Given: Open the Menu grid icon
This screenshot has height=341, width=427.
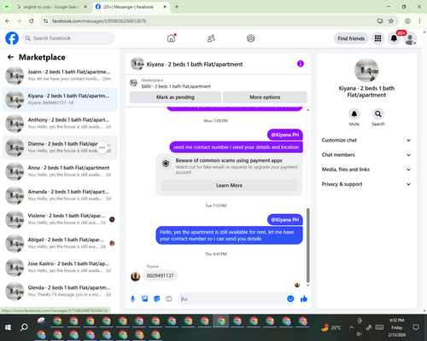Looking at the screenshot, I should [377, 38].
